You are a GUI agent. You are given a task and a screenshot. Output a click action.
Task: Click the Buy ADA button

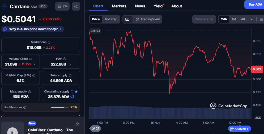point(254,4)
